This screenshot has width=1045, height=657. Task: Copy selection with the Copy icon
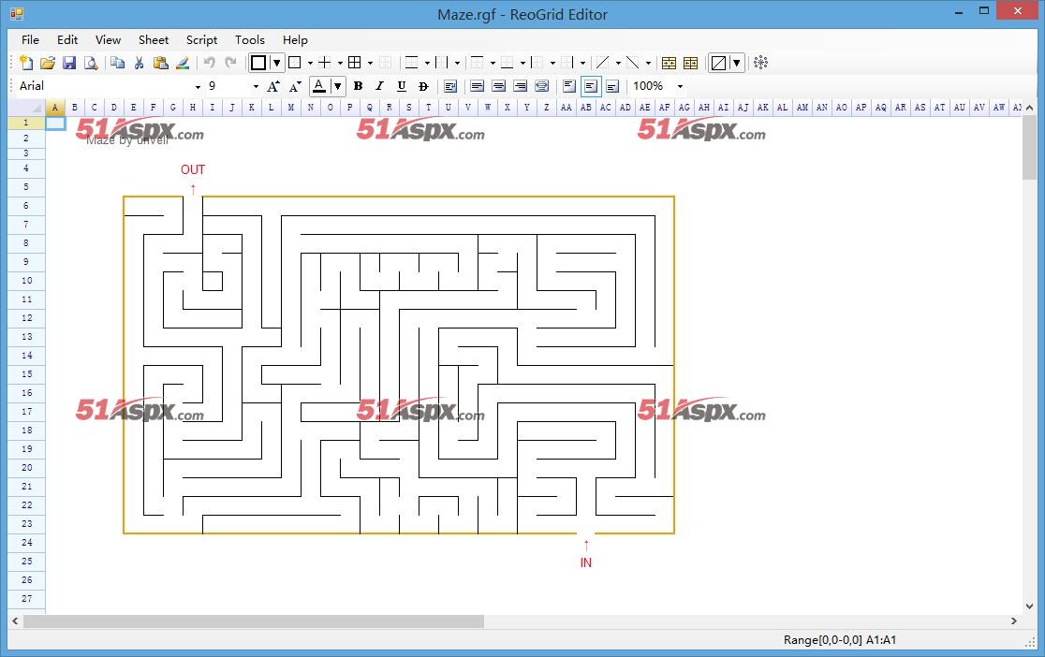point(117,63)
